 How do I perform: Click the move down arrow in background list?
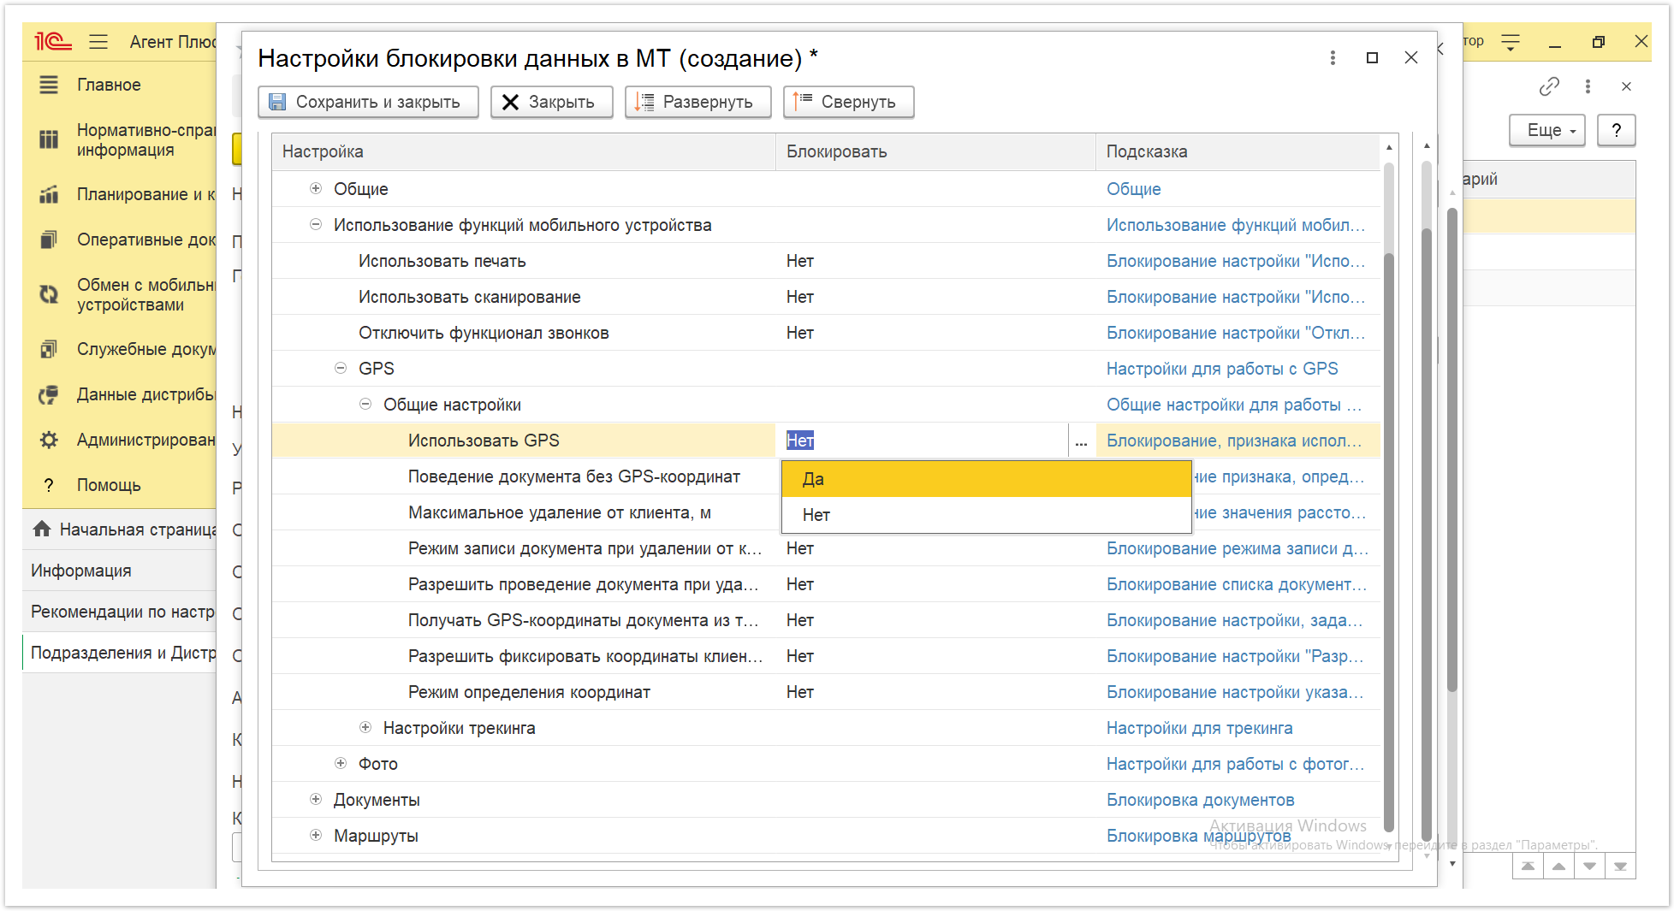[1589, 867]
